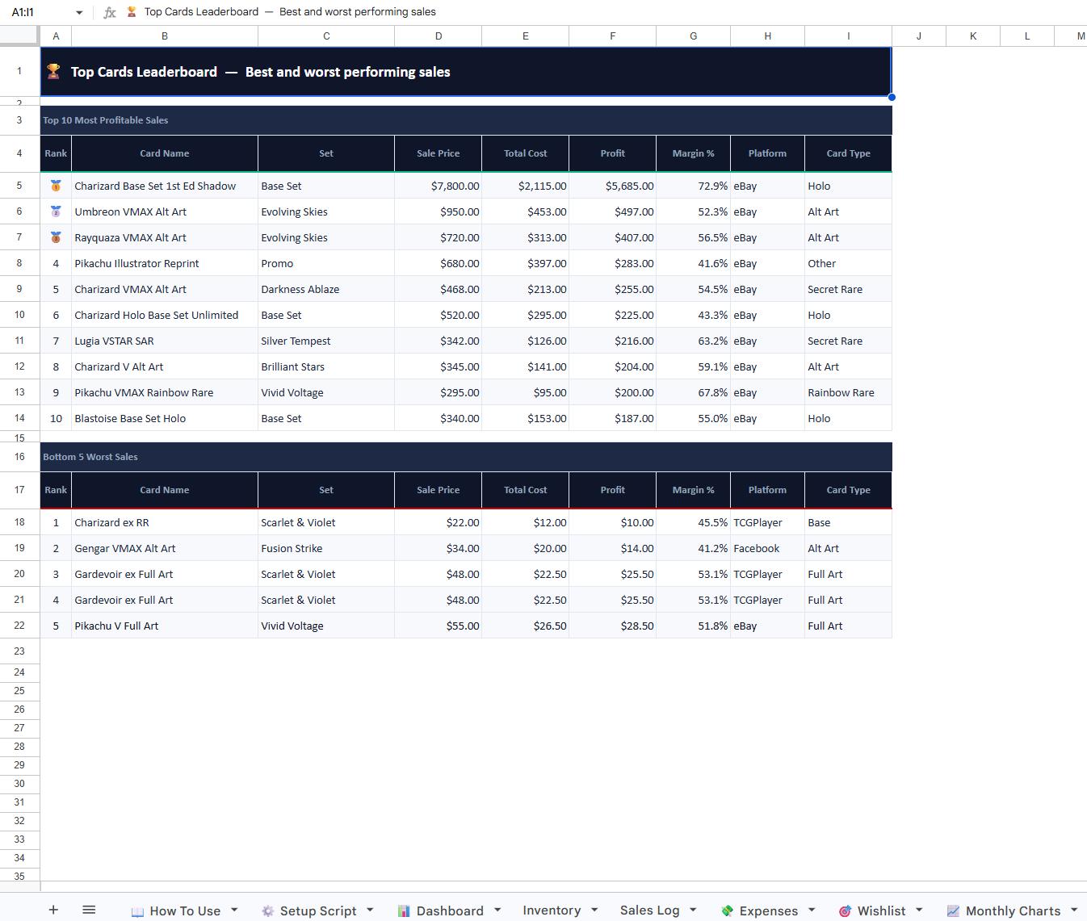Select the Pikachu Illustrator Reprint cell

(x=165, y=263)
